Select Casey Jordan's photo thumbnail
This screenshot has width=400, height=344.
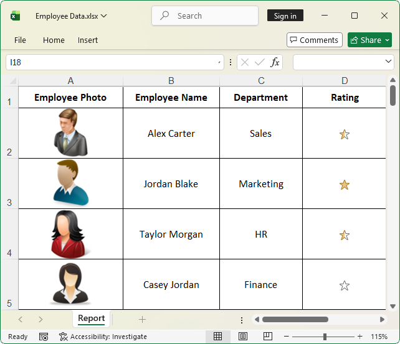click(x=70, y=284)
